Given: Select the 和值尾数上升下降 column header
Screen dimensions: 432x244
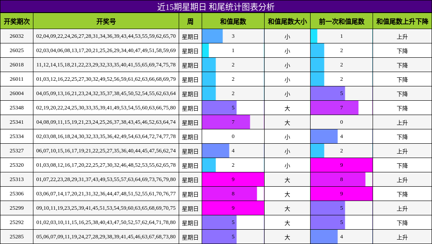Looking at the screenshot, I should click(x=402, y=21).
